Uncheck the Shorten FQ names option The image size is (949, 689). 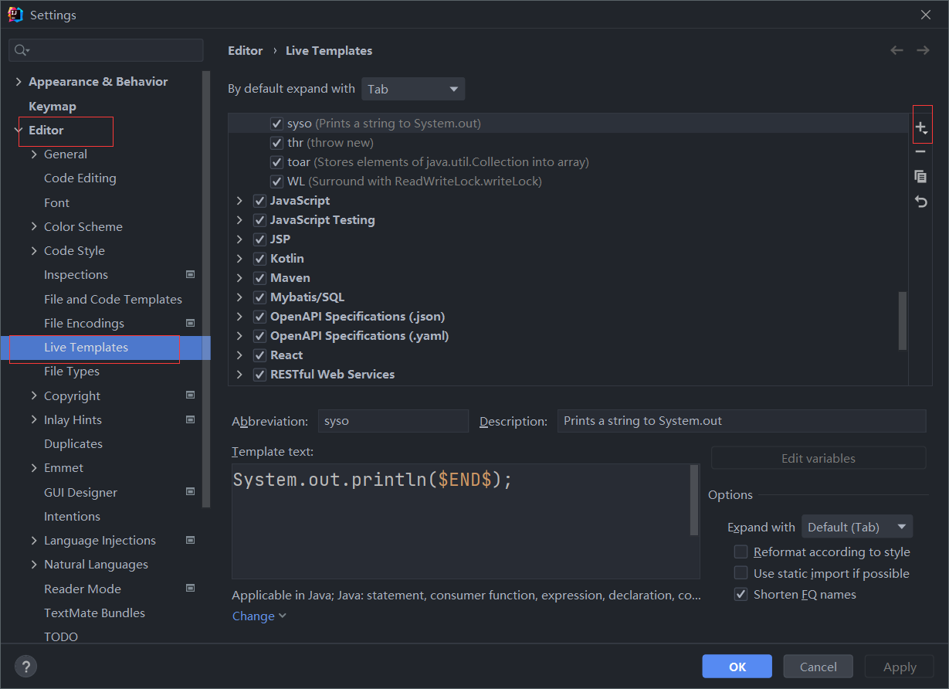tap(741, 595)
